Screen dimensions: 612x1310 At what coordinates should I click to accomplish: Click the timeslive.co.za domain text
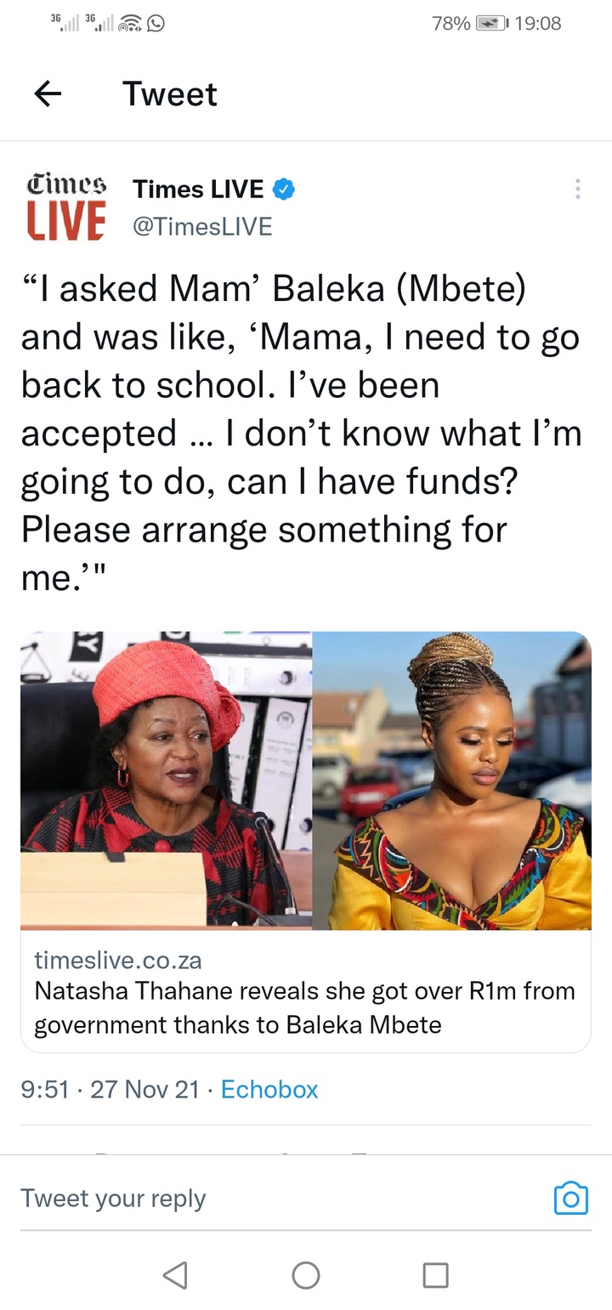(118, 961)
